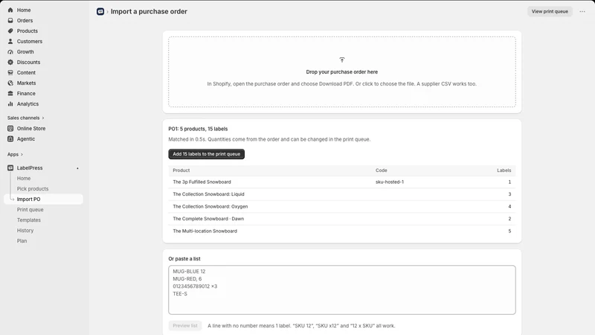Click the upload arrow icon in the drop zone

[x=342, y=60]
